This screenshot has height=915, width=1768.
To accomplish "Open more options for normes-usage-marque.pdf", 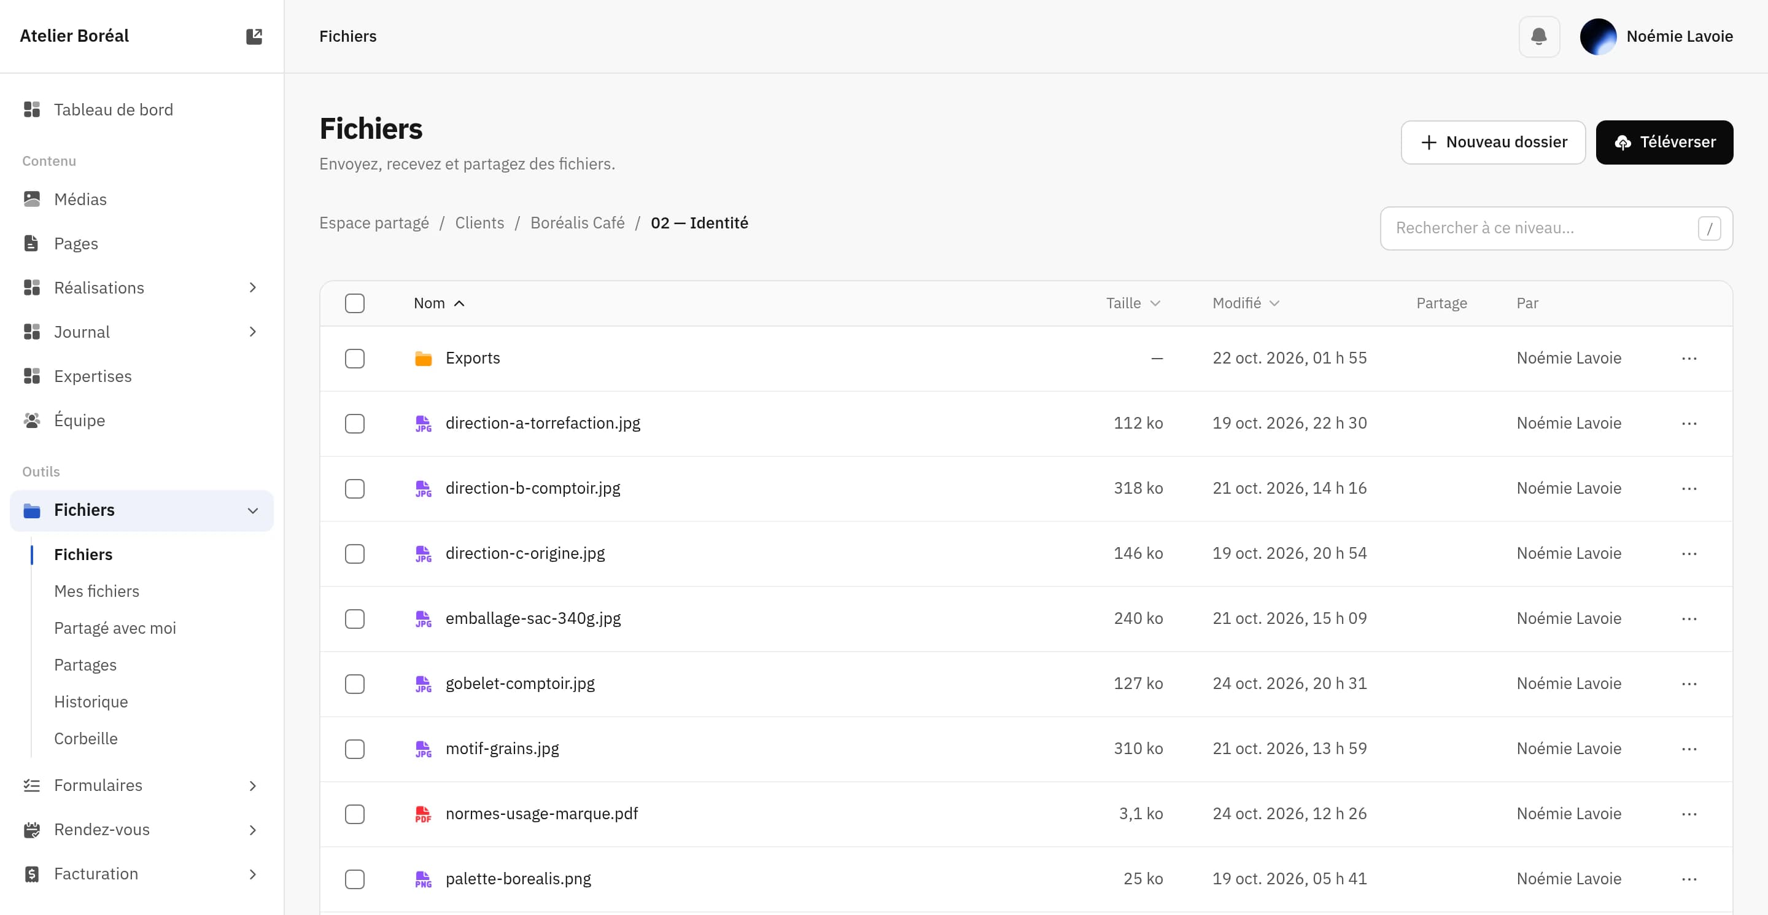I will tap(1689, 814).
